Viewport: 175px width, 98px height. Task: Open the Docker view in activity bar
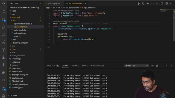tap(4, 72)
